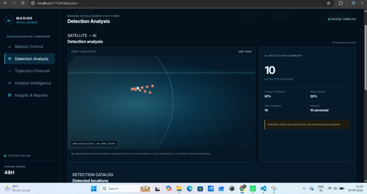Click the 'BACKEND CONNECTED' status indicator
The height and width of the screenshot is (194, 367).
pyautogui.click(x=342, y=19)
